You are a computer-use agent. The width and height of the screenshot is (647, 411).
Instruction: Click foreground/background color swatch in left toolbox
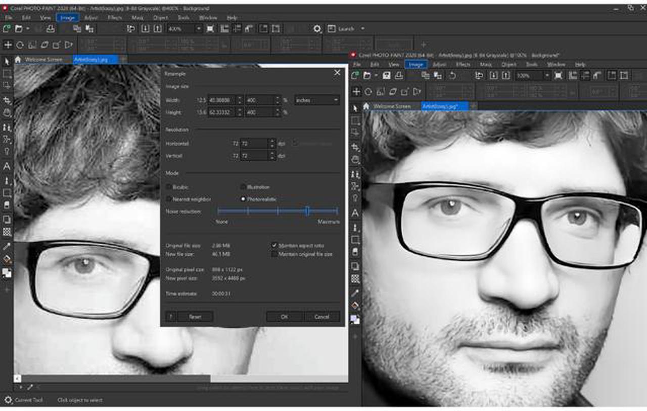coord(7,273)
